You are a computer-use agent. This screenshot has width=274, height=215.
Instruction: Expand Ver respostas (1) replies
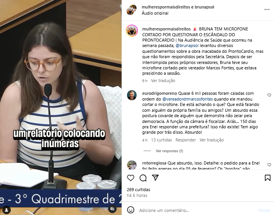point(169,151)
